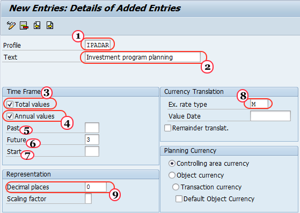The image size is (300, 213).
Task: Click the Display/Change pencil icon
Action: [11, 25]
